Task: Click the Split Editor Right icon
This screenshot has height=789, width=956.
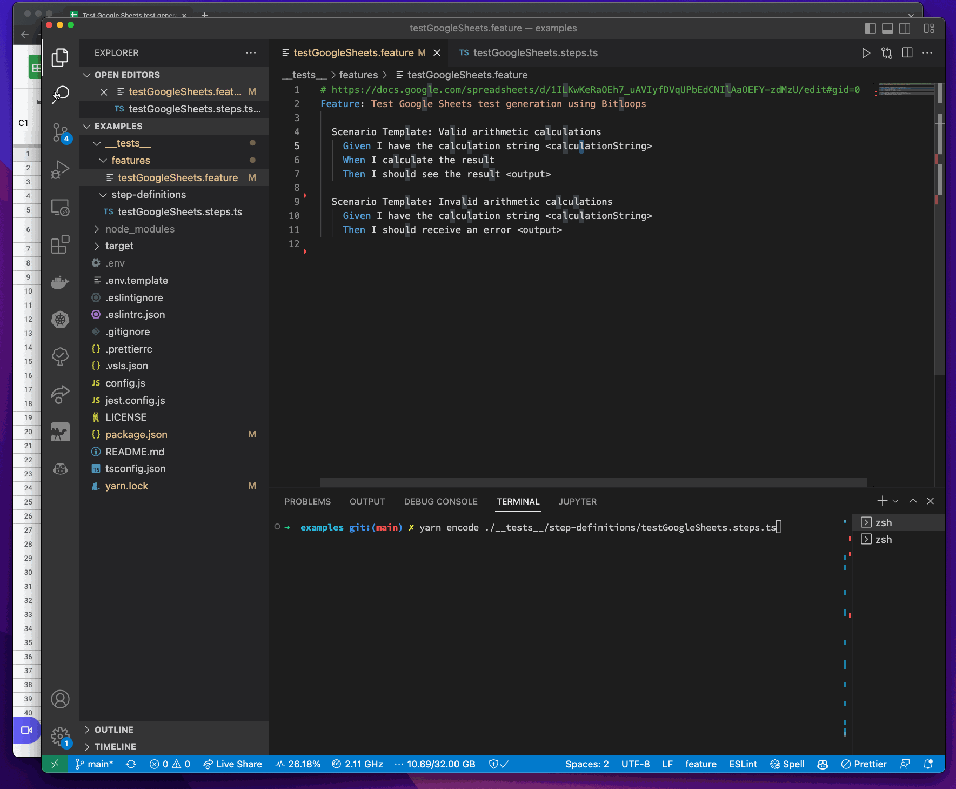Action: tap(907, 53)
